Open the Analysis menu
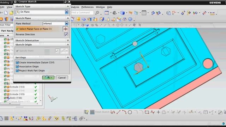Image resolution: width=226 pixels, height=127 pixels. click(x=75, y=7)
